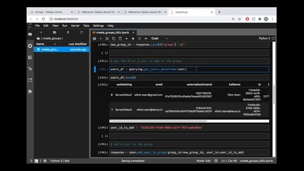Close the JupyterLab browser tab
Image resolution: width=304 pixels, height=171 pixels.
point(212,12)
